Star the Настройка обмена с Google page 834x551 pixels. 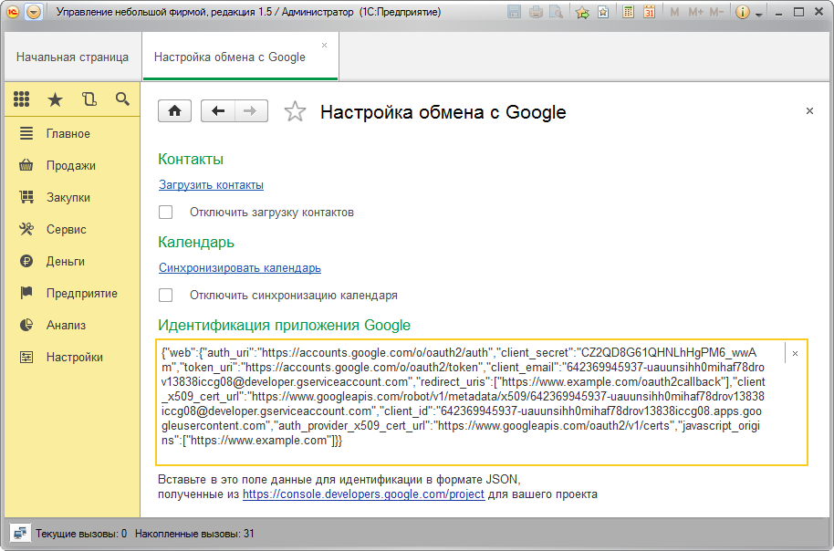pos(295,111)
